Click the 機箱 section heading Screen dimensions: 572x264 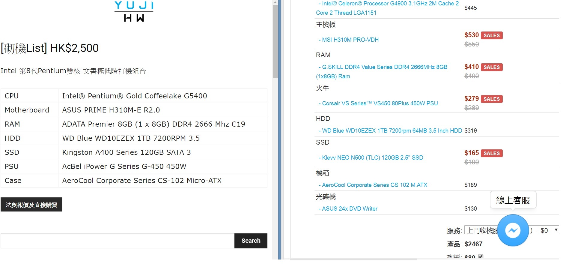tap(322, 173)
